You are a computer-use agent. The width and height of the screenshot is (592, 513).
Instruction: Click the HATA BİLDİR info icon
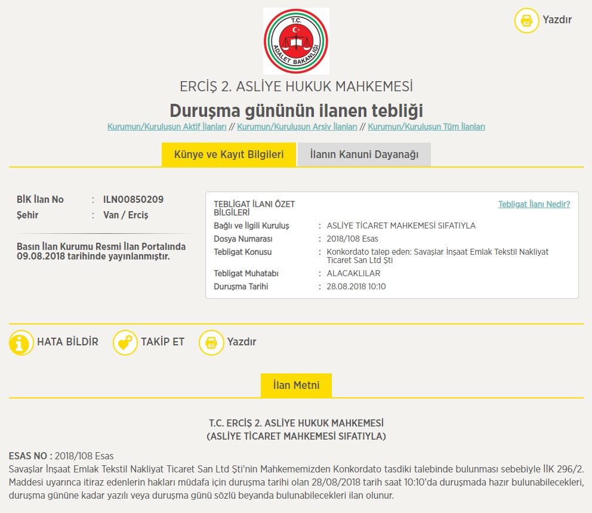(x=21, y=342)
